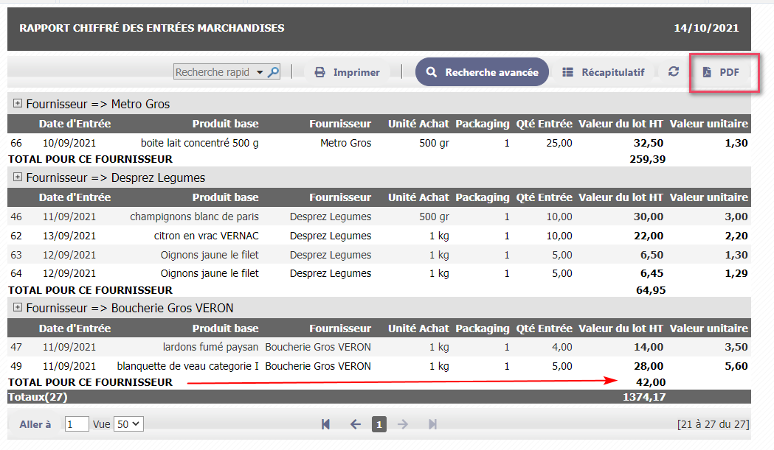Refresh the report with the reload icon

[674, 72]
